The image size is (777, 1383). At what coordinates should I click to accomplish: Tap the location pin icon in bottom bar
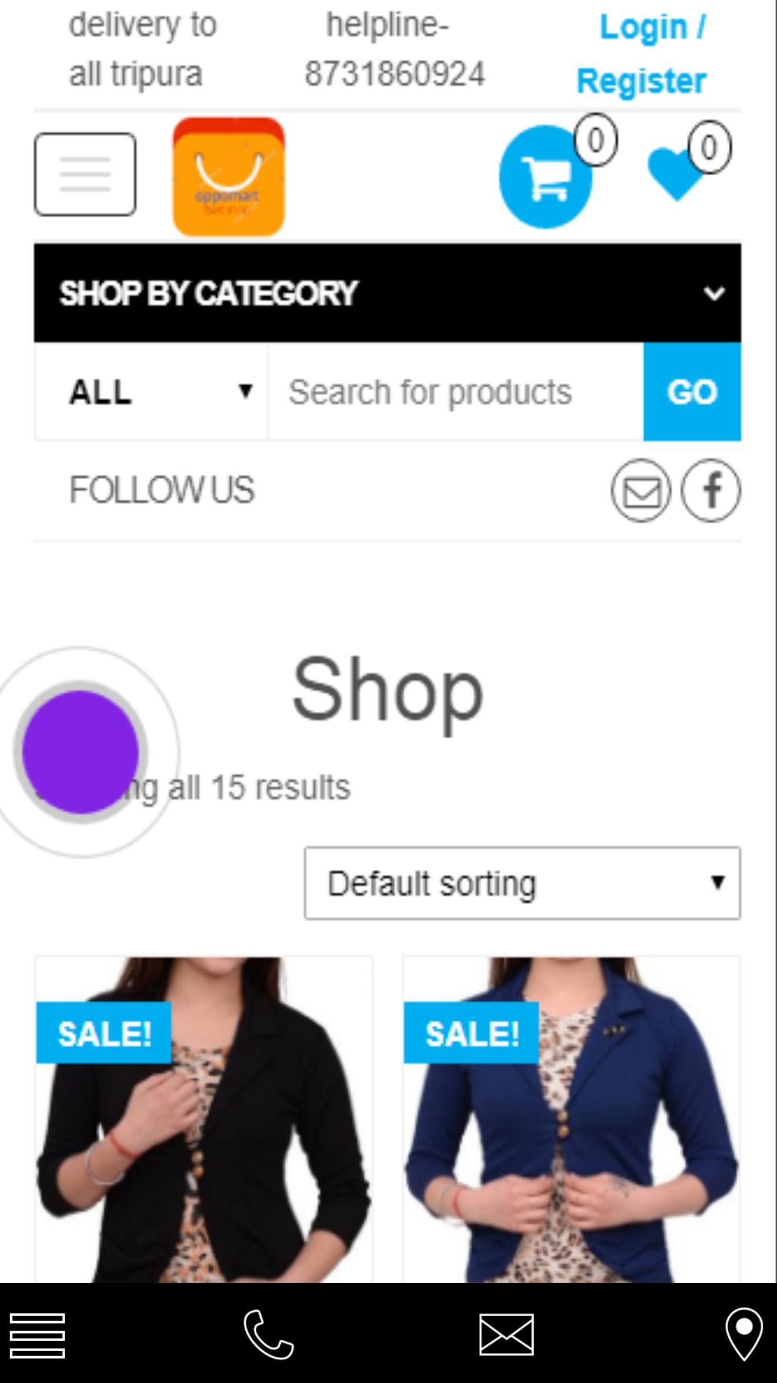click(744, 1334)
